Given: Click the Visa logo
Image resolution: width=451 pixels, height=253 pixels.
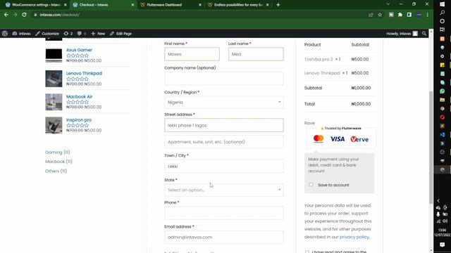Looking at the screenshot, I should pos(338,139).
